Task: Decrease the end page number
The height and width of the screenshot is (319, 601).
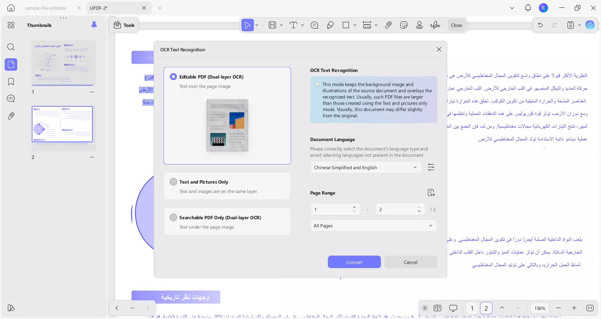Action: (419, 212)
